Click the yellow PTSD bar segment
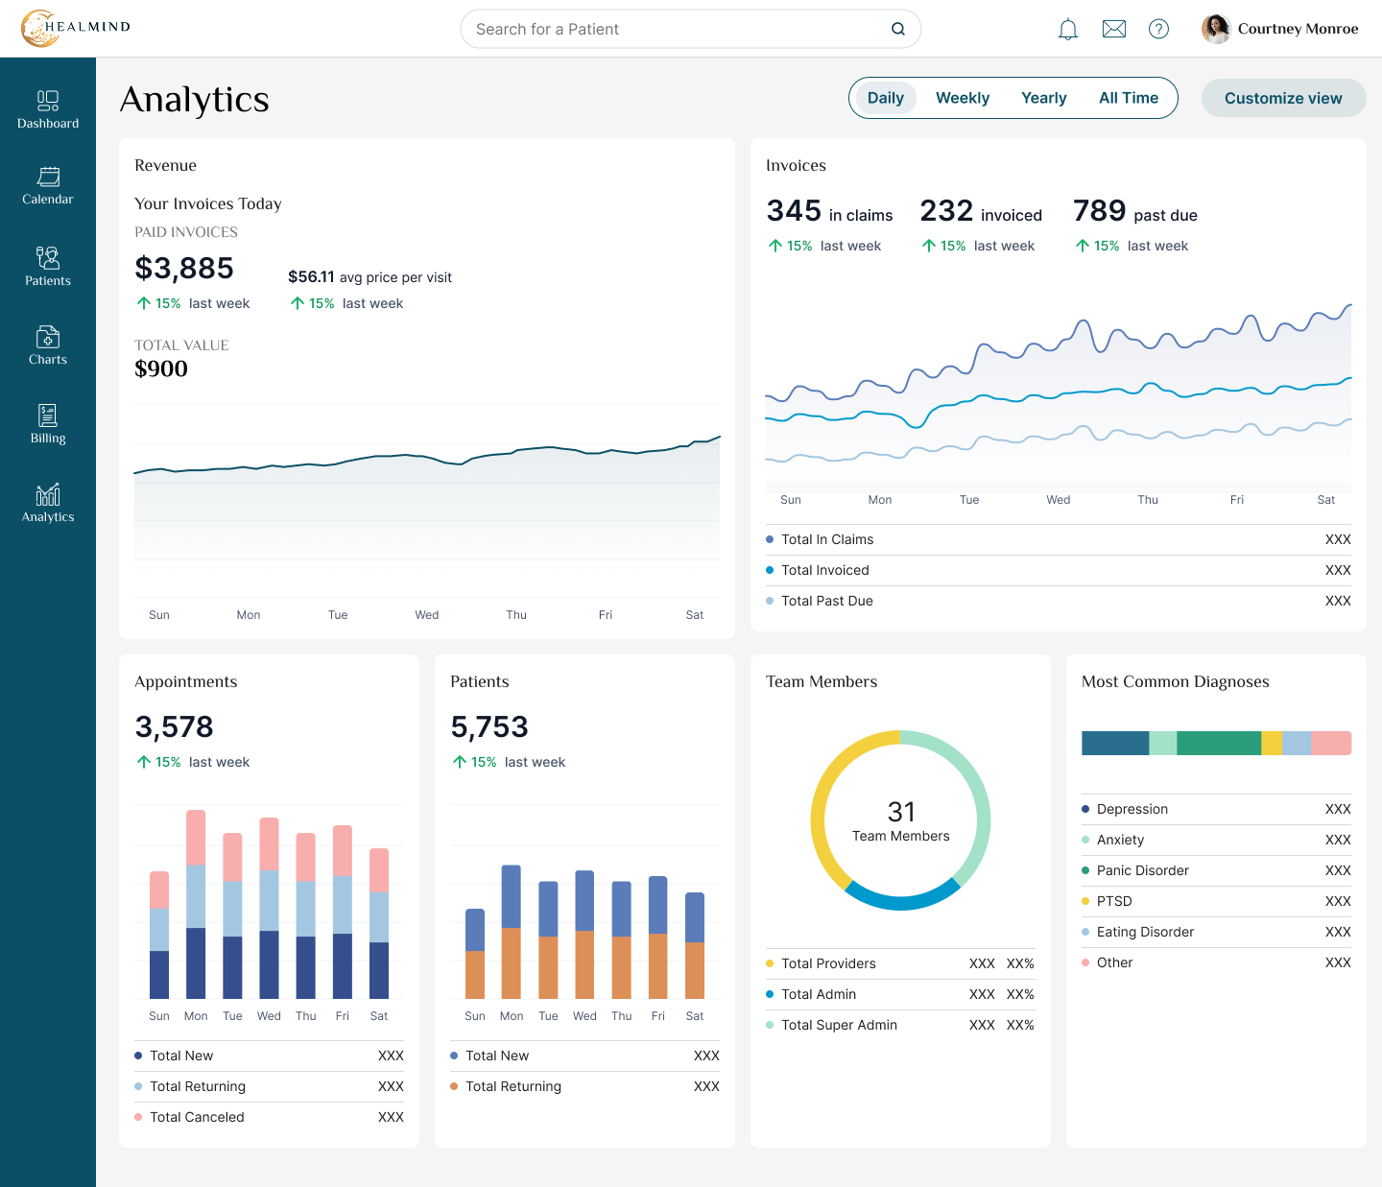The height and width of the screenshot is (1187, 1382). click(x=1272, y=743)
